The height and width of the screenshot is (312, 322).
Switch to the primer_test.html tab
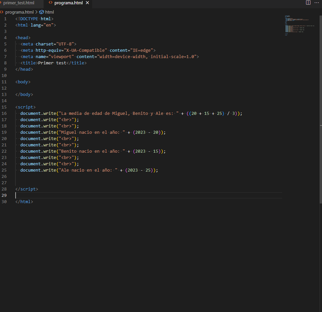coord(19,3)
